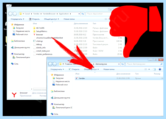Open Избранное in Application window sidebar
Viewport: 166px width, 119px height.
(18, 25)
